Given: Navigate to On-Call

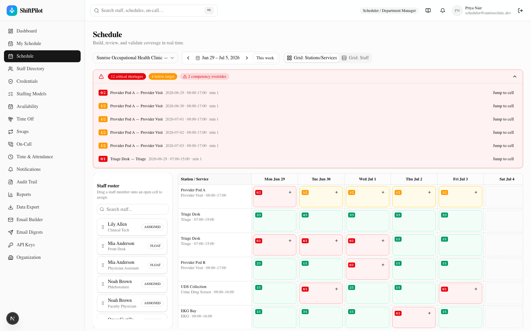Looking at the screenshot, I should [42, 144].
